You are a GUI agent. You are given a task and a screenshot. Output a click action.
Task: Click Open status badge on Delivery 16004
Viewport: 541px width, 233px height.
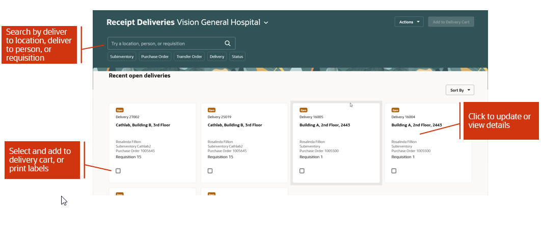pyautogui.click(x=395, y=110)
